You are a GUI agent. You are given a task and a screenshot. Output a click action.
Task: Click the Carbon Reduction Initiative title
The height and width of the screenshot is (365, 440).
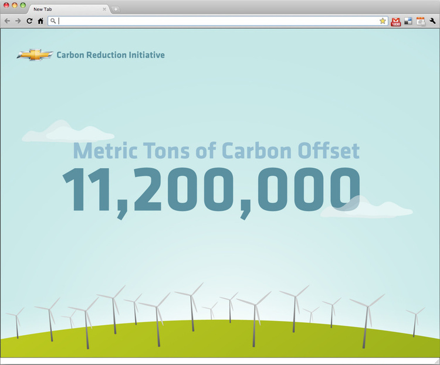(x=110, y=55)
